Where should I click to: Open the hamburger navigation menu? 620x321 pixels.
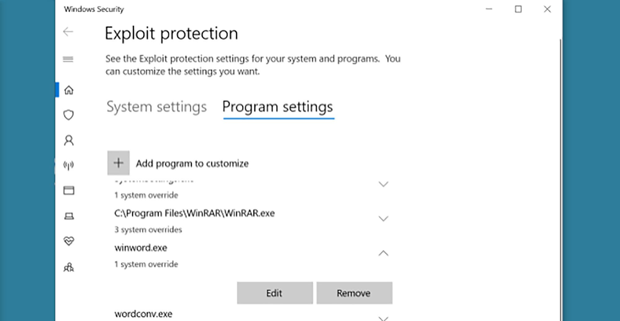click(x=68, y=59)
